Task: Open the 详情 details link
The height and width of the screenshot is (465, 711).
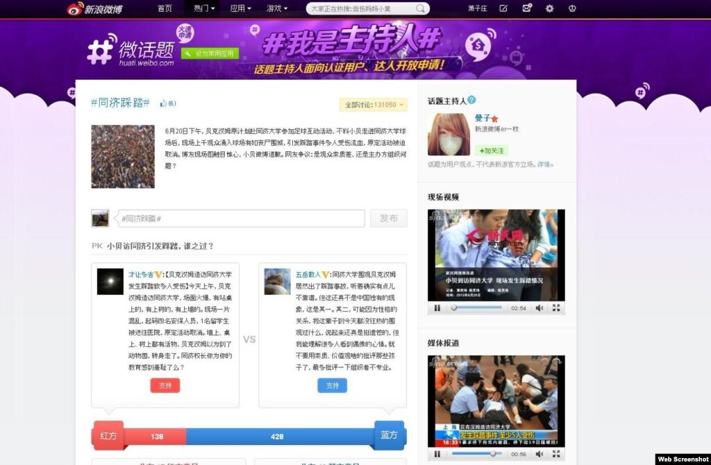Action: click(545, 164)
